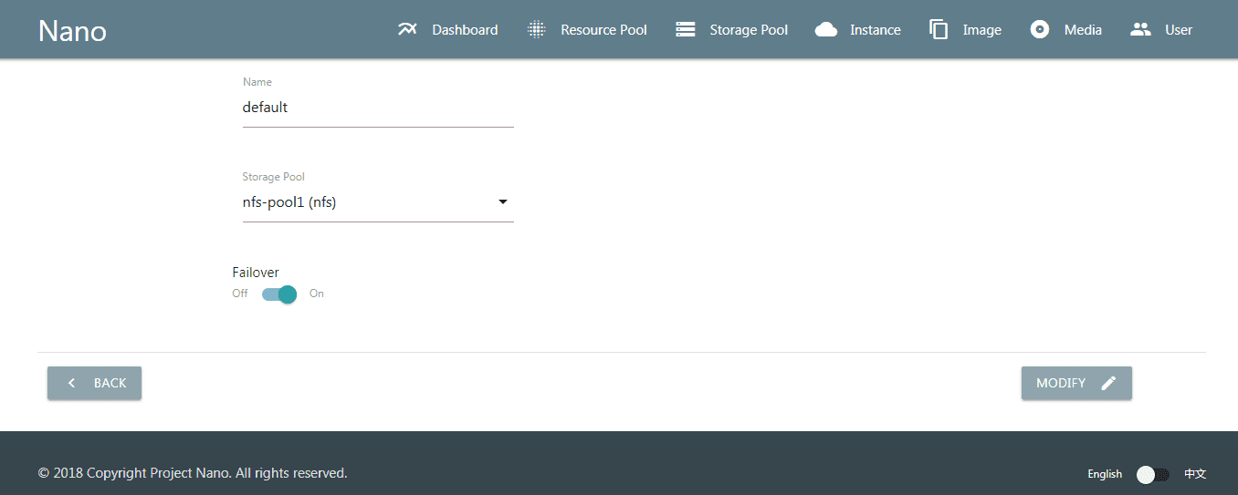This screenshot has width=1238, height=495.
Task: Select the English language label
Action: click(1105, 474)
